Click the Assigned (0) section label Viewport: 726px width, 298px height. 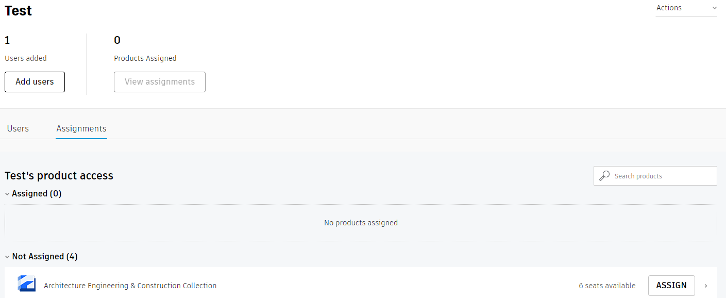pyautogui.click(x=37, y=194)
